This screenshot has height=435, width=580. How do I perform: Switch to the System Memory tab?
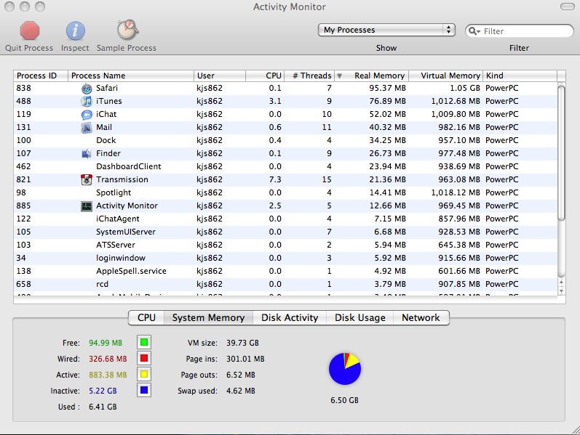(209, 318)
